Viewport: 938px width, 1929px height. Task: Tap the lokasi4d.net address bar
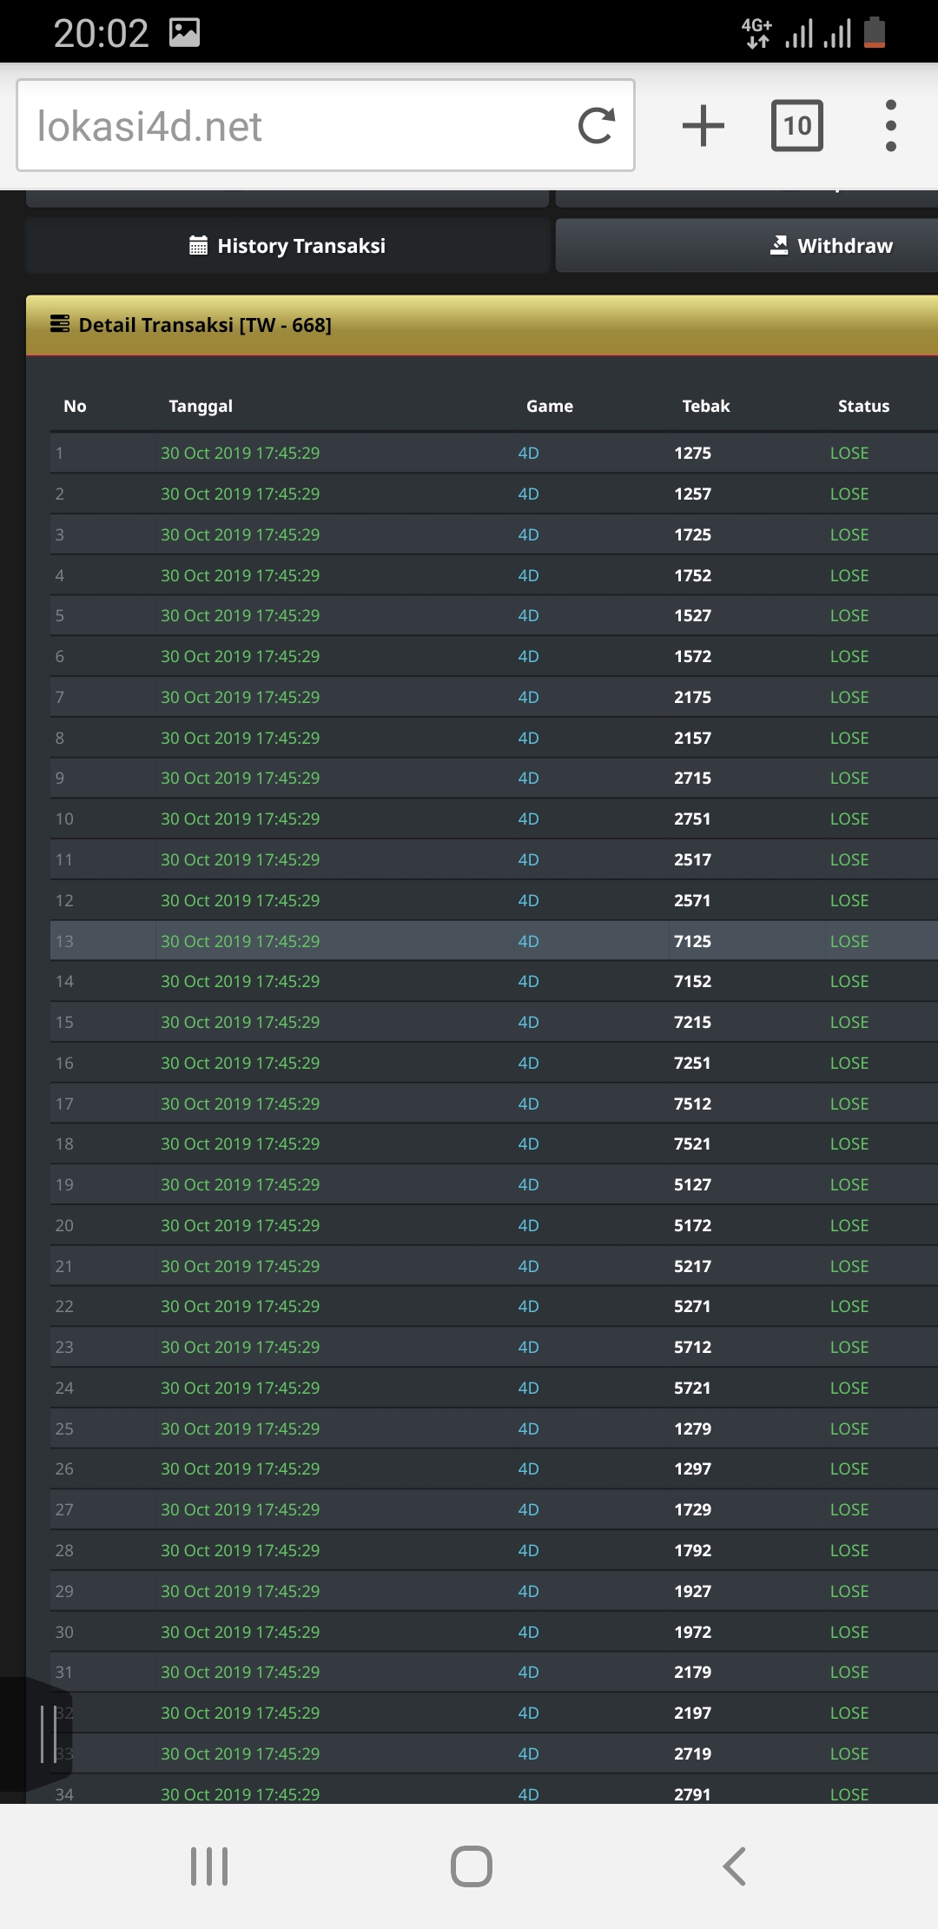pos(295,126)
